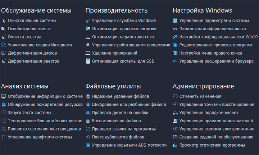Open Редактирование привязок программ
The image size is (259, 155).
(x=216, y=45)
